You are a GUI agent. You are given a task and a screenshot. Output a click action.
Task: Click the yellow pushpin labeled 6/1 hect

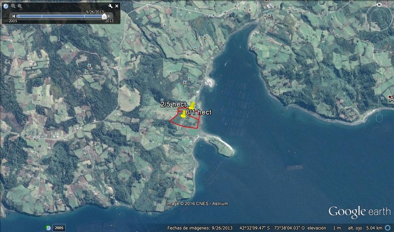click(x=184, y=115)
